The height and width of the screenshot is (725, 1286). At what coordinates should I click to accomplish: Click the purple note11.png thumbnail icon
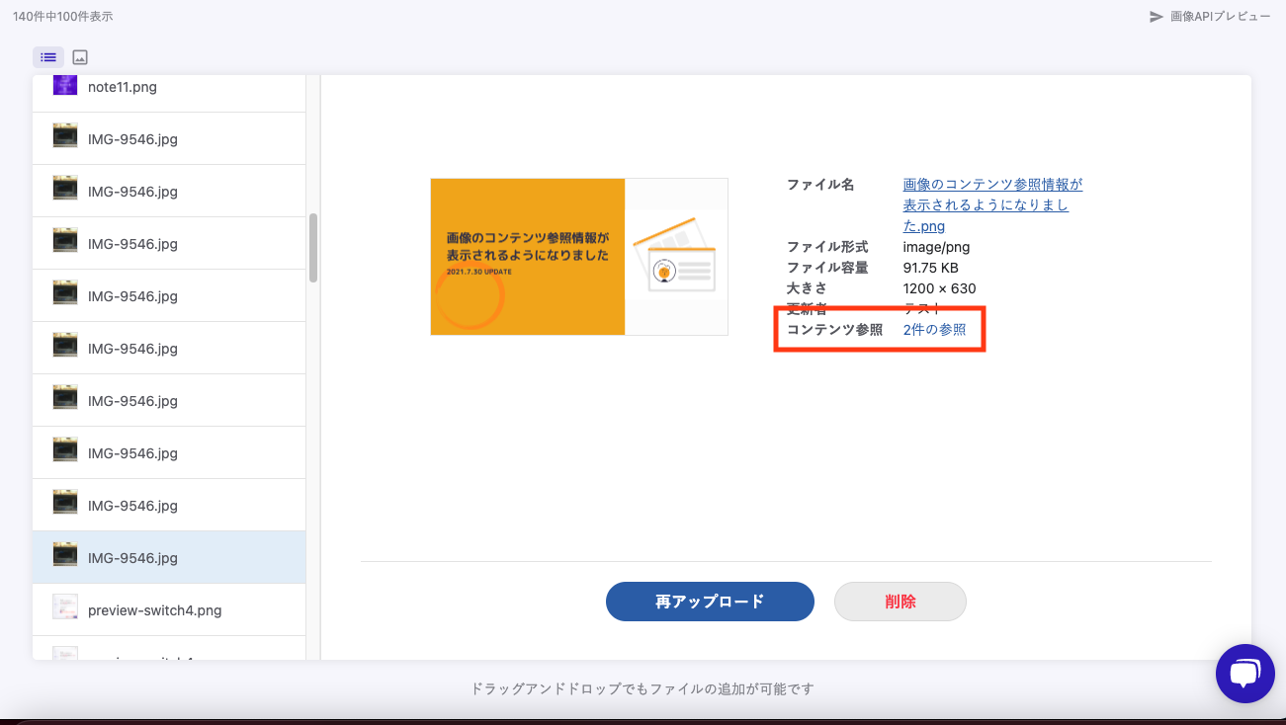click(x=65, y=86)
